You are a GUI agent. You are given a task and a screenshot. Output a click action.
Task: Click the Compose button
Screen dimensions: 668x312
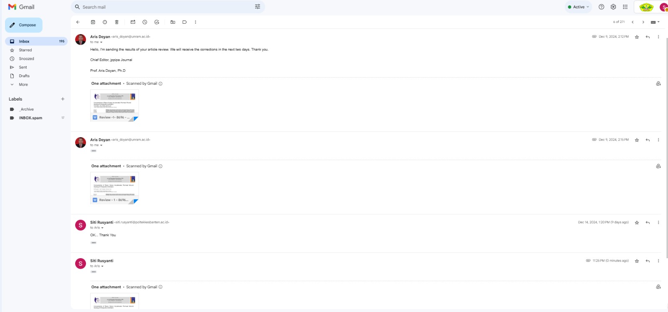(x=24, y=25)
